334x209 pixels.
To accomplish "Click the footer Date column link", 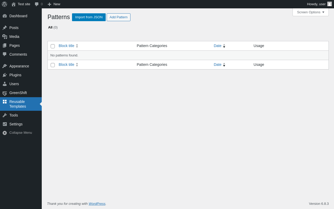I will pos(218,65).
